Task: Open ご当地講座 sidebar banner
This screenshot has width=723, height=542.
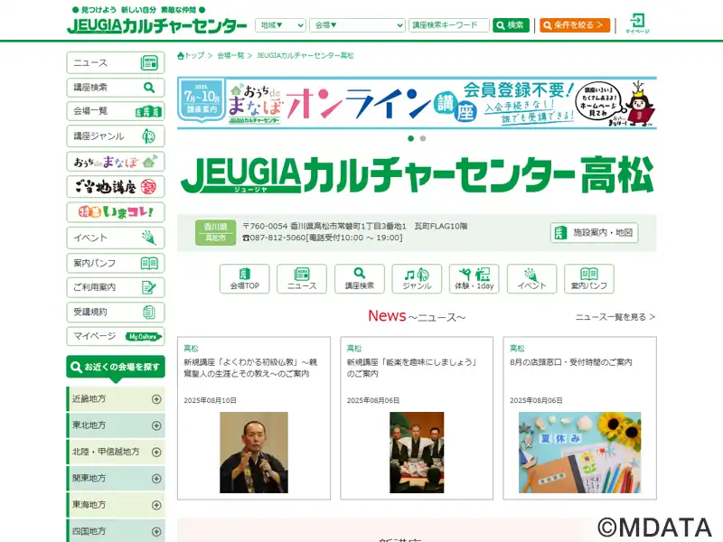Action: (116, 187)
